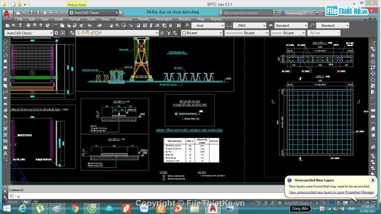
Task: Click View unreconciled new layers link
Action: pos(331,192)
